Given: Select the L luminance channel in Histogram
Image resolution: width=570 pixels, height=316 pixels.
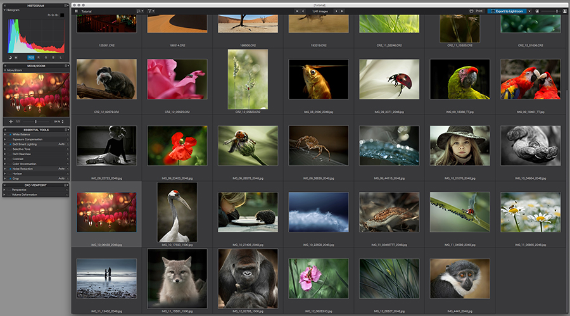Looking at the screenshot, I should click(x=60, y=58).
